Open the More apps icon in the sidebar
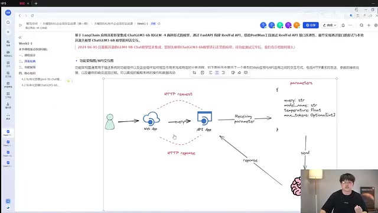This screenshot has height=213, width=378. pyautogui.click(x=8, y=116)
